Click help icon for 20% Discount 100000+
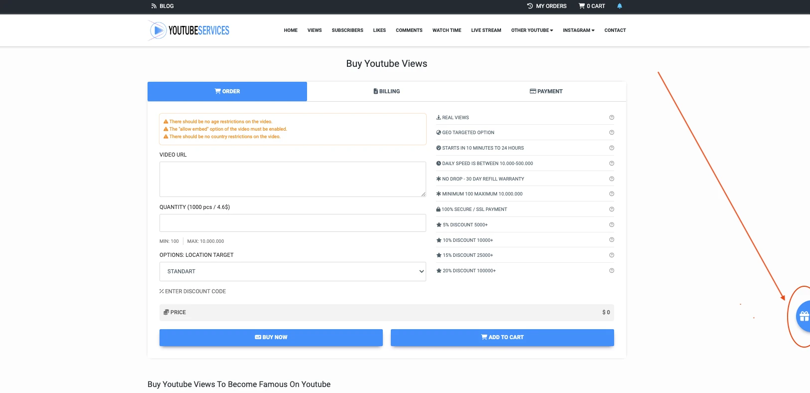This screenshot has height=393, width=810. click(x=612, y=271)
